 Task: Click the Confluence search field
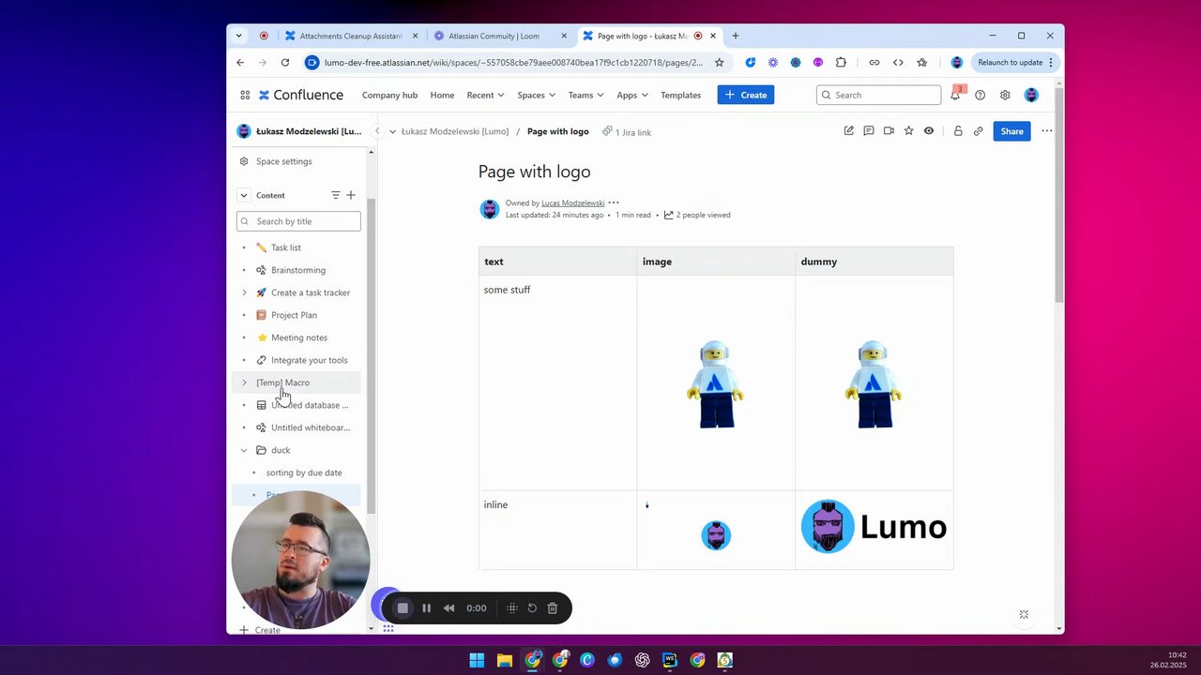[878, 95]
